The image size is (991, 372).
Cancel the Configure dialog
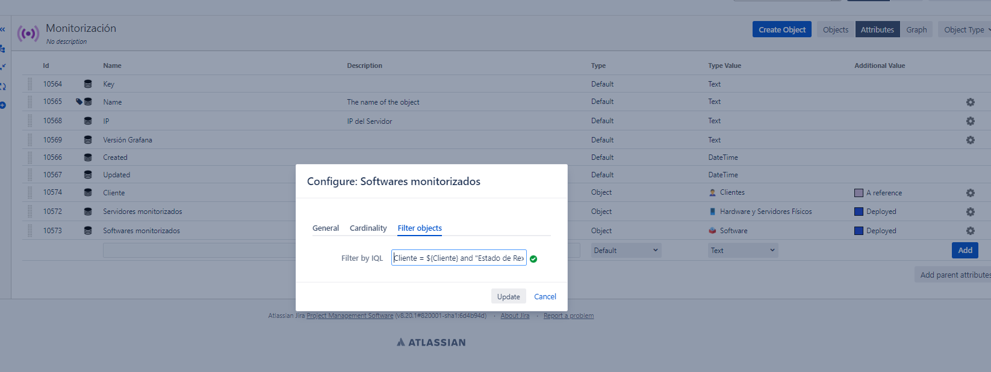(545, 296)
